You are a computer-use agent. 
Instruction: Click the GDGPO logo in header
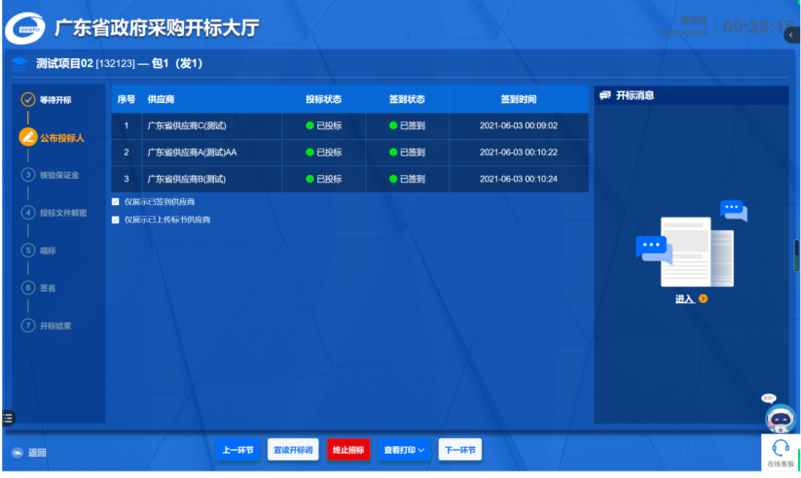(24, 29)
